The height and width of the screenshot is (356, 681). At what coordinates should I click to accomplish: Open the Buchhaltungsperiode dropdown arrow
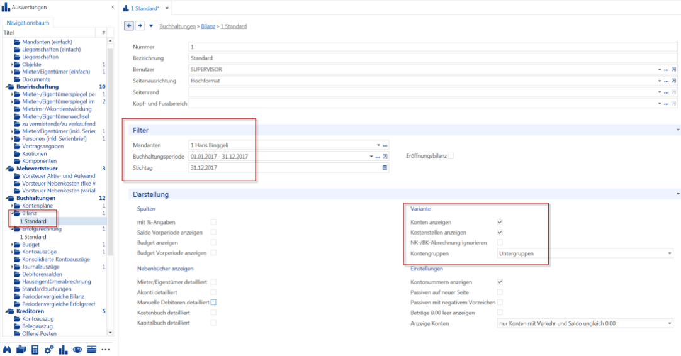coord(371,157)
